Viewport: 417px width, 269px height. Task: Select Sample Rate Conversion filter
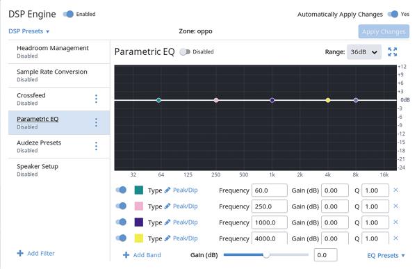59,75
